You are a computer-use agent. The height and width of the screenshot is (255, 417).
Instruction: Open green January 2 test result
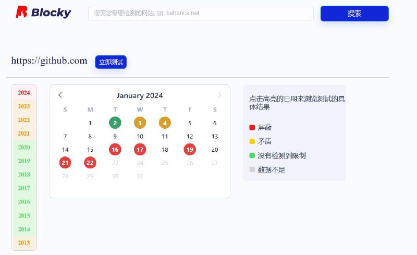pyautogui.click(x=115, y=123)
